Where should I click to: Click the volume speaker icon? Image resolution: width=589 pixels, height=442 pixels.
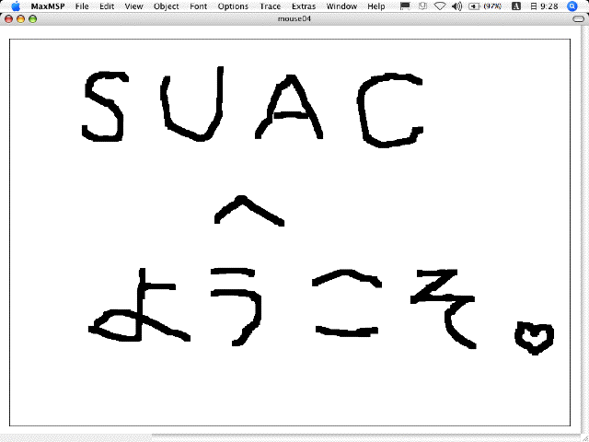tap(456, 6)
